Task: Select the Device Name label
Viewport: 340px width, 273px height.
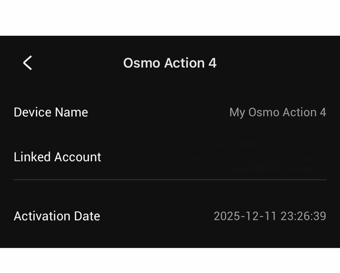Action: coord(51,112)
